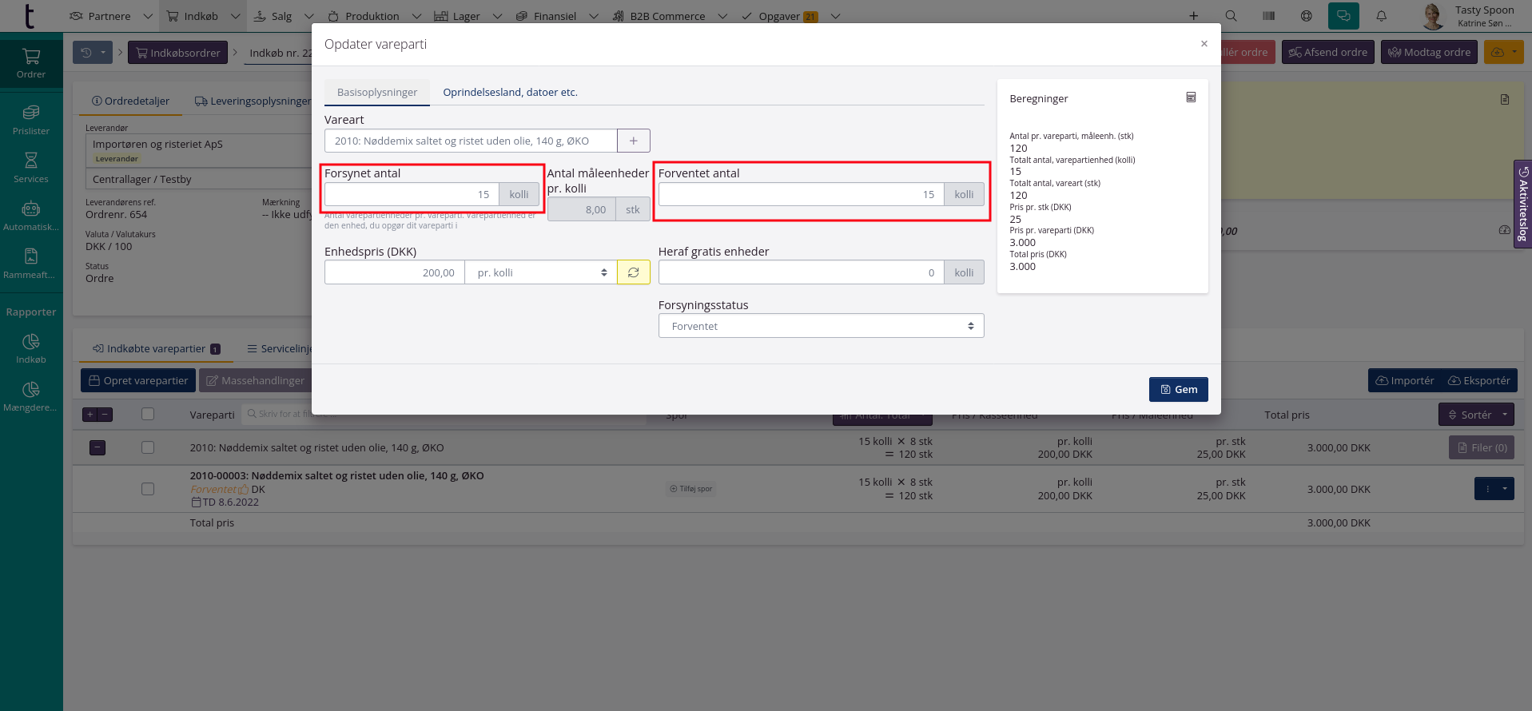Click the Modtag ordre button
1532x711 pixels.
click(1429, 53)
